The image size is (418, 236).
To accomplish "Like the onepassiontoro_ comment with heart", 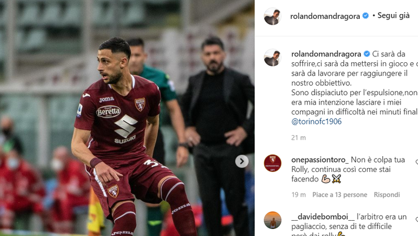I will 417,162.
